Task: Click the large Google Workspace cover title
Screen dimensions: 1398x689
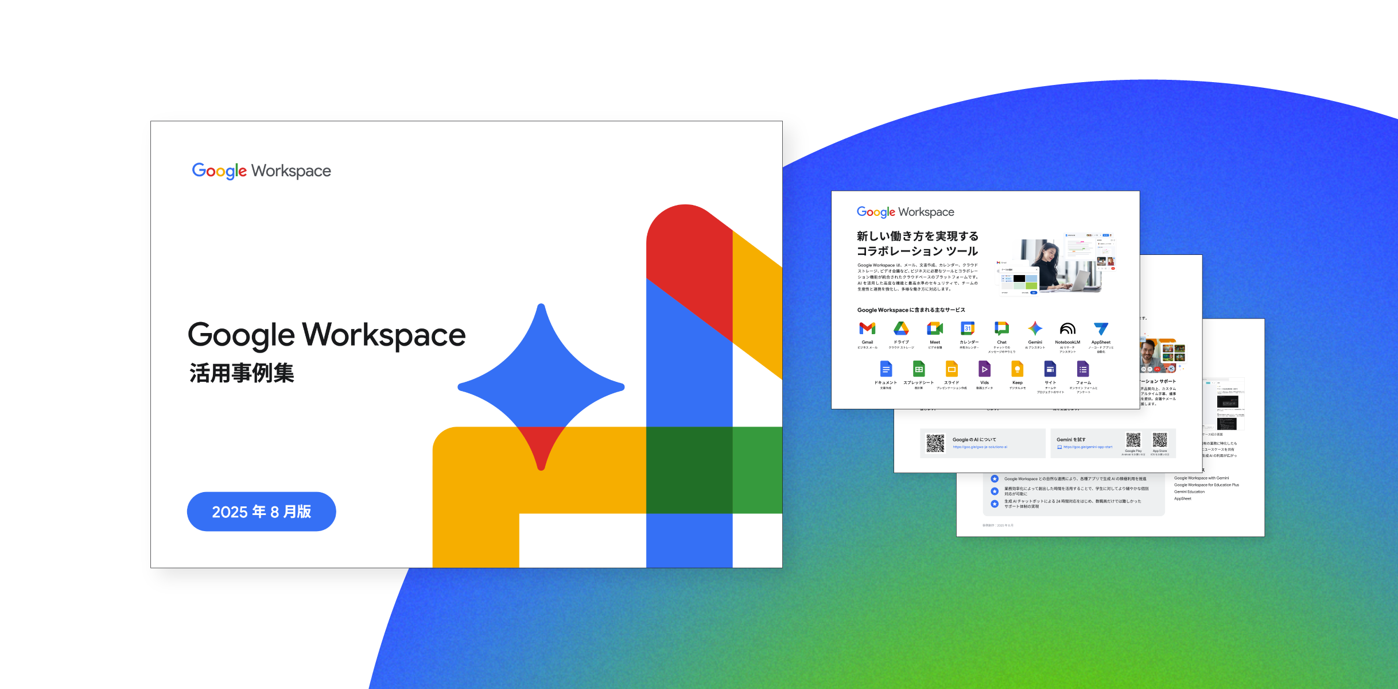Action: click(x=327, y=335)
